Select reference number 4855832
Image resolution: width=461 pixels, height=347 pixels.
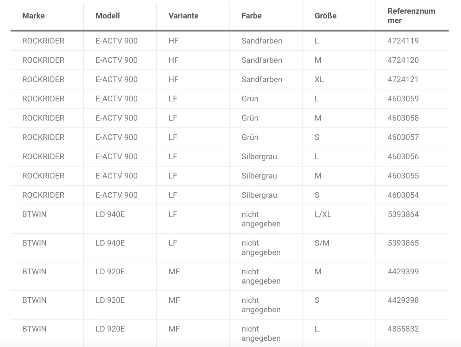tap(403, 329)
